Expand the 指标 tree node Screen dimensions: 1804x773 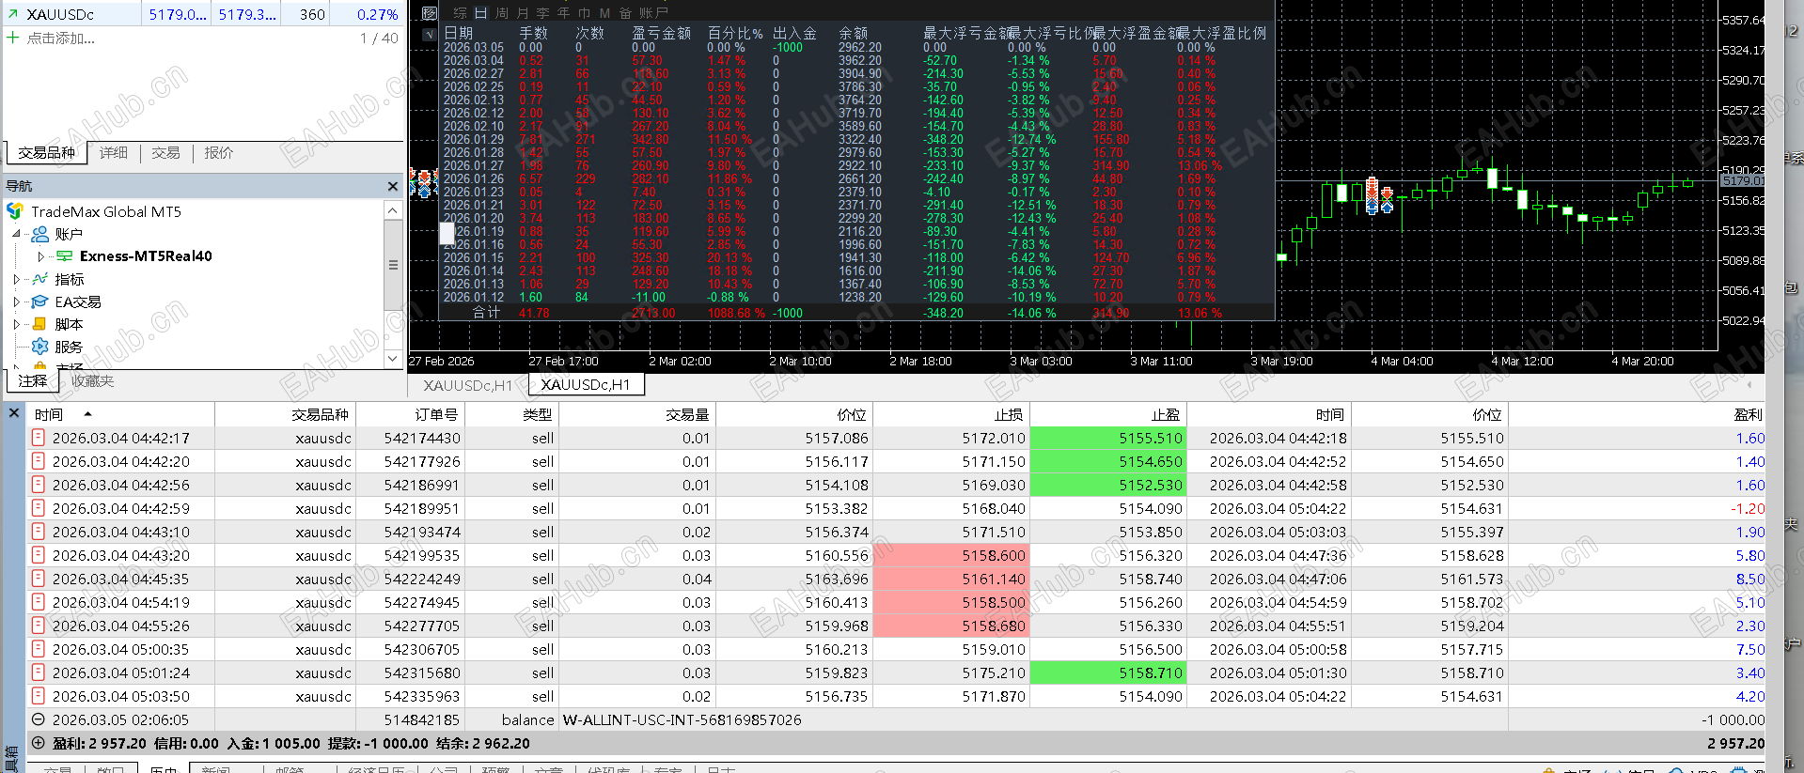click(16, 279)
